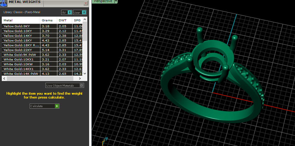This screenshot has width=295, height=146.
Task: Click the vertical scrollbar thumb
Action: click(x=85, y=31)
